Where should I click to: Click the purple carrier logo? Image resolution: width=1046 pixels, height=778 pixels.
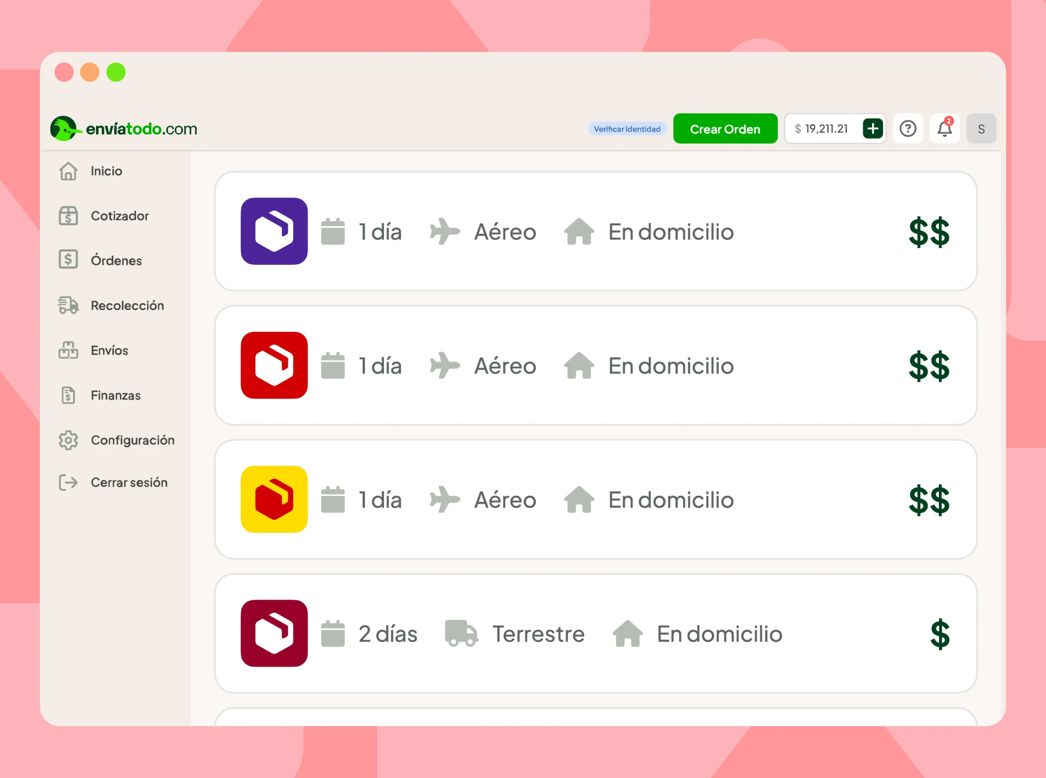[x=274, y=231]
